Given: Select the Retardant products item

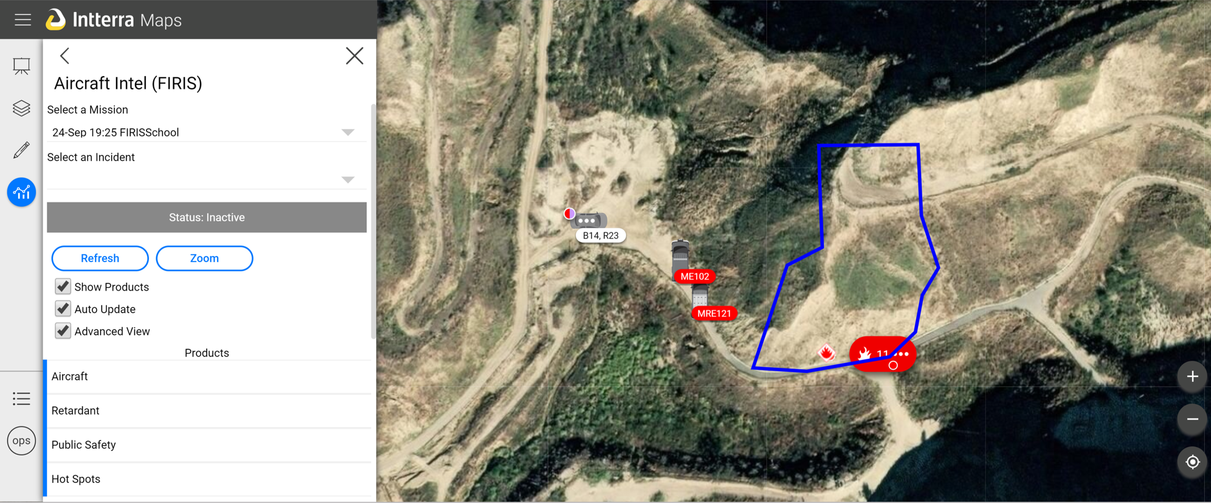Looking at the screenshot, I should click(x=209, y=411).
